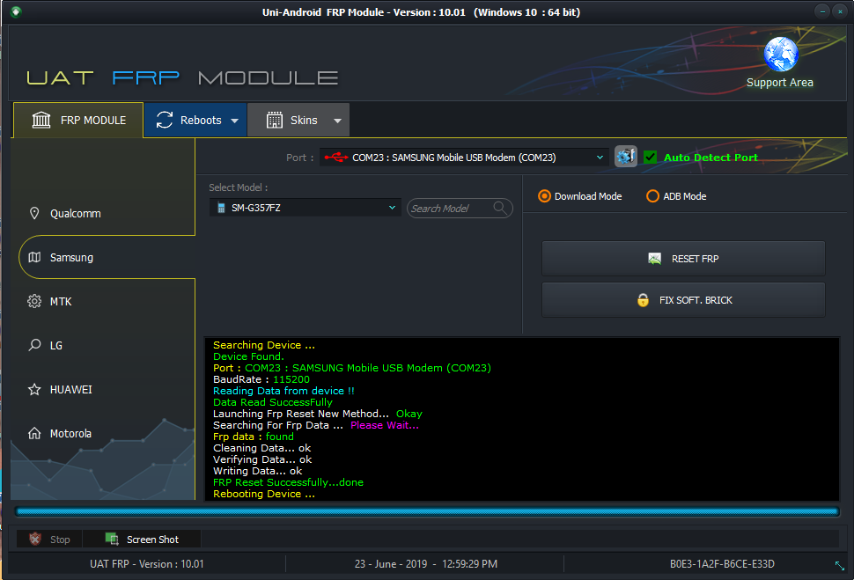Viewport: 854px width, 580px height.
Task: Click the Stop button
Action: (x=49, y=540)
